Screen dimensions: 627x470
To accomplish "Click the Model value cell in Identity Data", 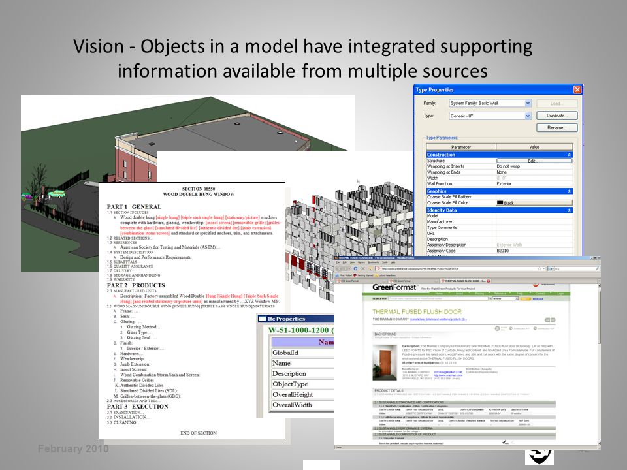I will [x=534, y=216].
